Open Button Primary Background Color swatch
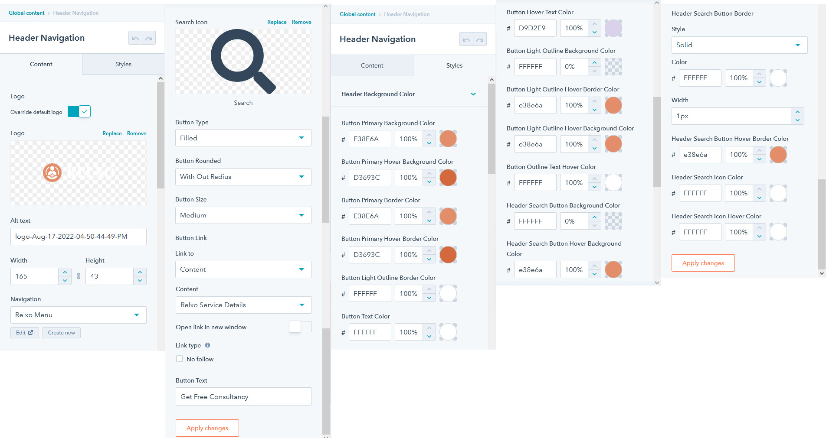Image resolution: width=826 pixels, height=438 pixels. (x=448, y=139)
